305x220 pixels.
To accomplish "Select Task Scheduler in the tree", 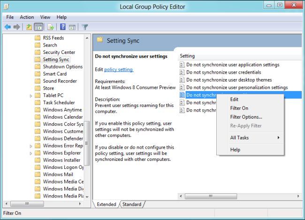I will (59, 103).
